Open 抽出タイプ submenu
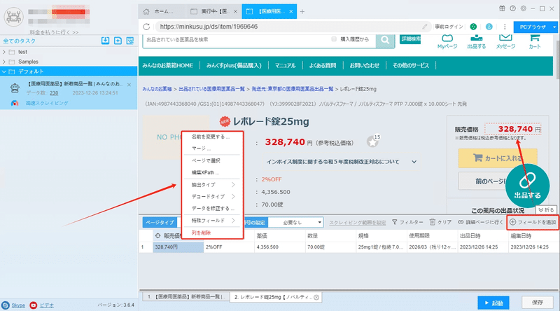 point(212,184)
